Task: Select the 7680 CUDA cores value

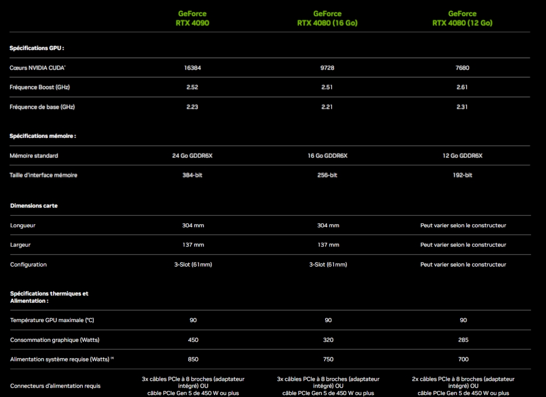Action: tap(463, 68)
